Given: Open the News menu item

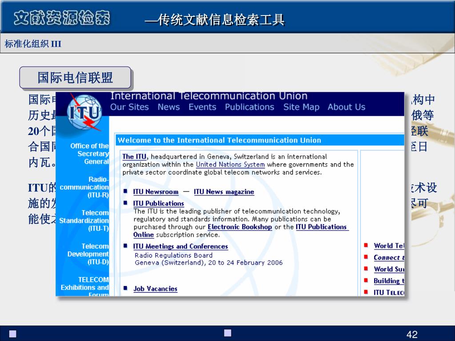Looking at the screenshot, I should pyautogui.click(x=168, y=107).
